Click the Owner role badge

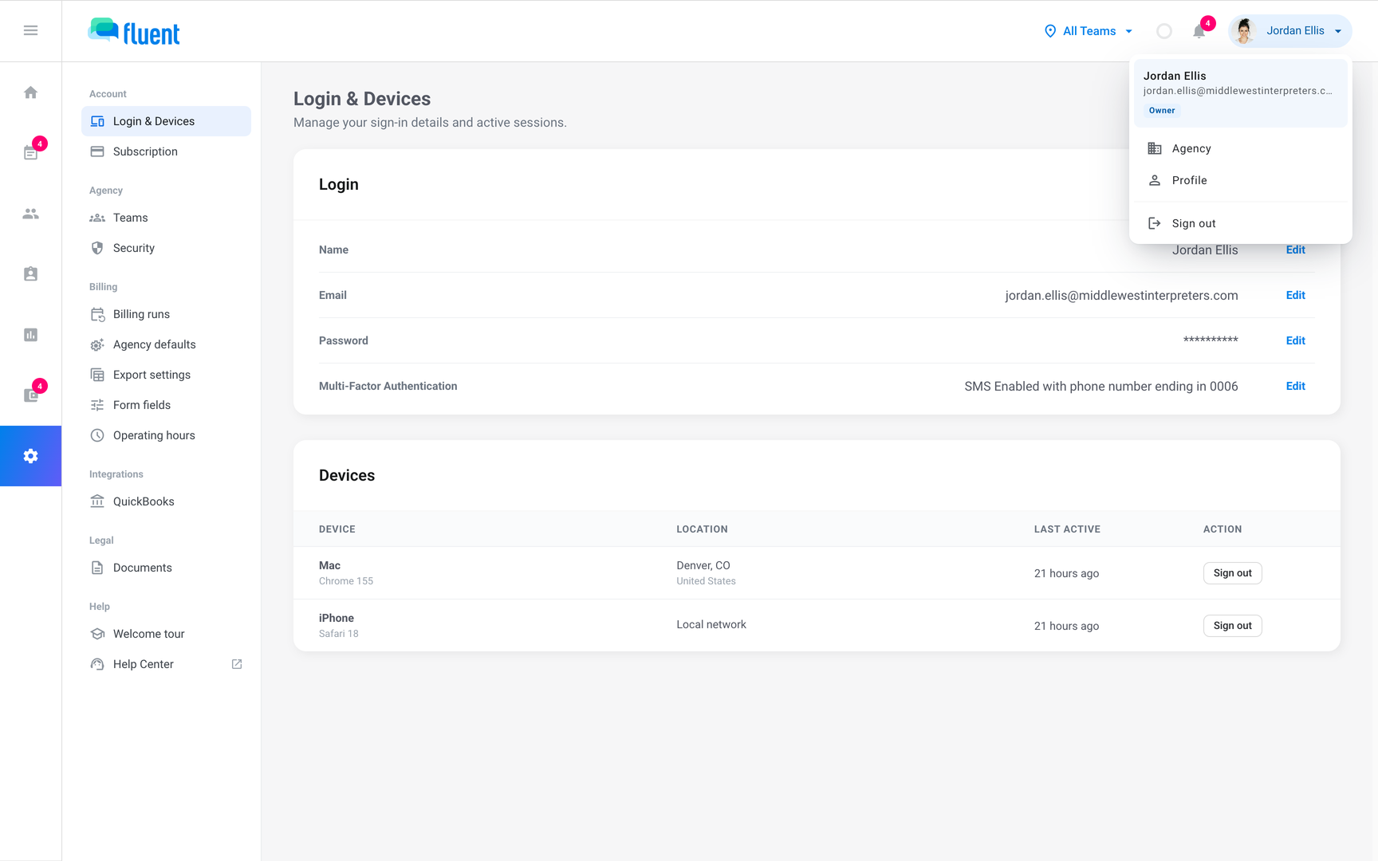[1162, 111]
